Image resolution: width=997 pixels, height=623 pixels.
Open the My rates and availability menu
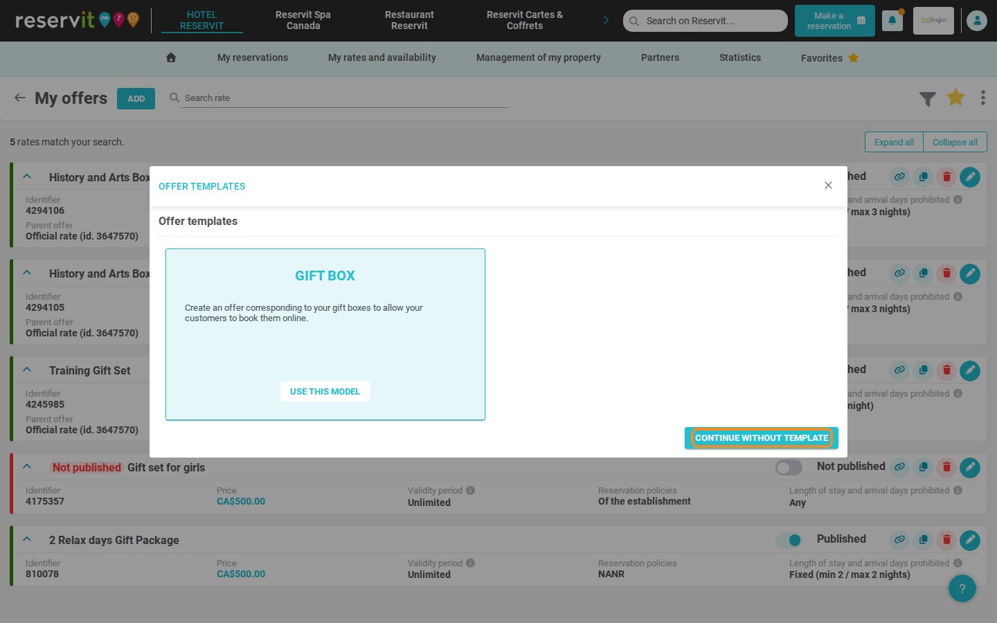tap(382, 57)
